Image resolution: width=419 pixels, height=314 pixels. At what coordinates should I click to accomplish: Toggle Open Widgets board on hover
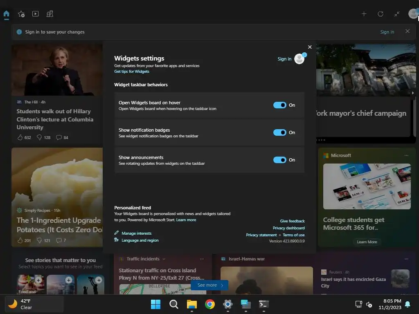pos(279,105)
